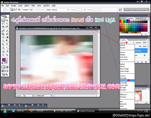Pick the gray background color swatch
This screenshot has width=151, height=118.
click(x=7, y=62)
